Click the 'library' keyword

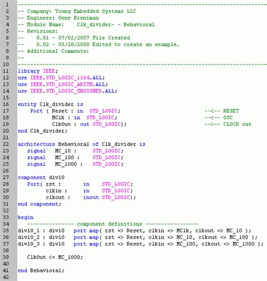coord(29,71)
